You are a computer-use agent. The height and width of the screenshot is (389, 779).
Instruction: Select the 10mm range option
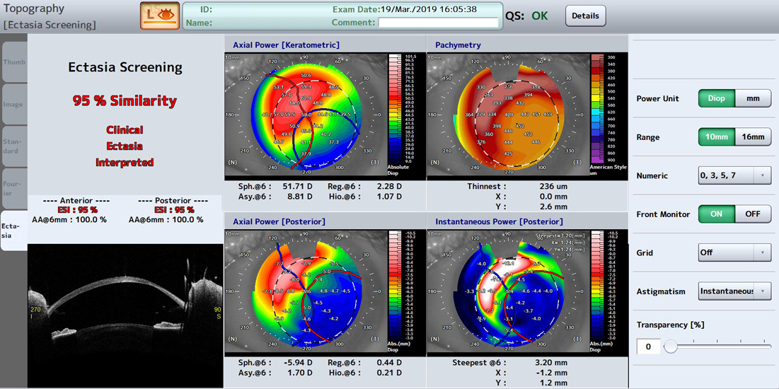click(x=716, y=137)
